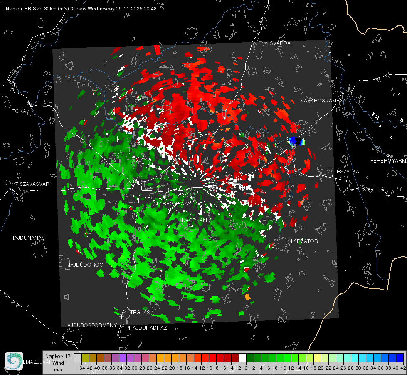Click road number 36 label
Screen dimensions: 407x375
[26, 192]
